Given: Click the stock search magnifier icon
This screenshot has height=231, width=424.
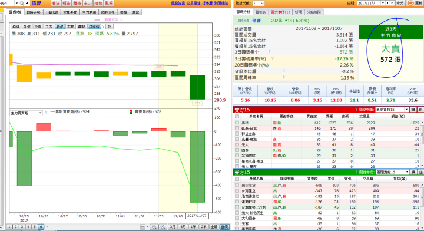Looking at the screenshot, I should tap(22, 4).
